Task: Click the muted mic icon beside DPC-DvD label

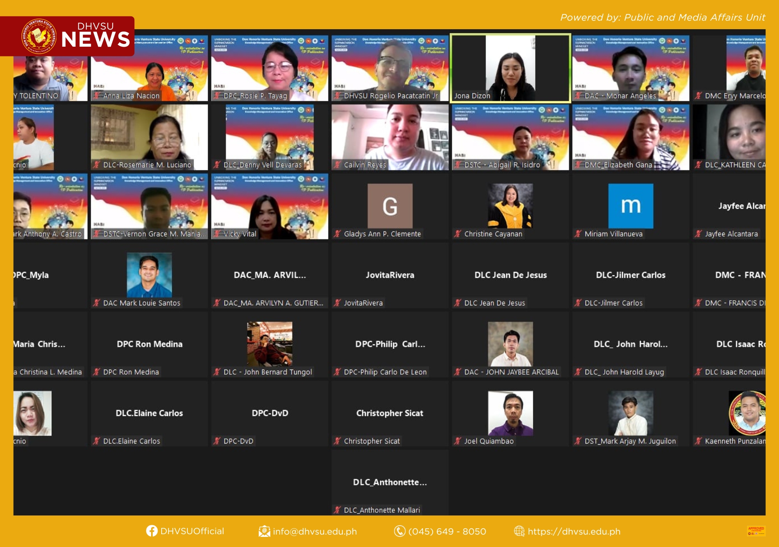Action: pyautogui.click(x=217, y=441)
